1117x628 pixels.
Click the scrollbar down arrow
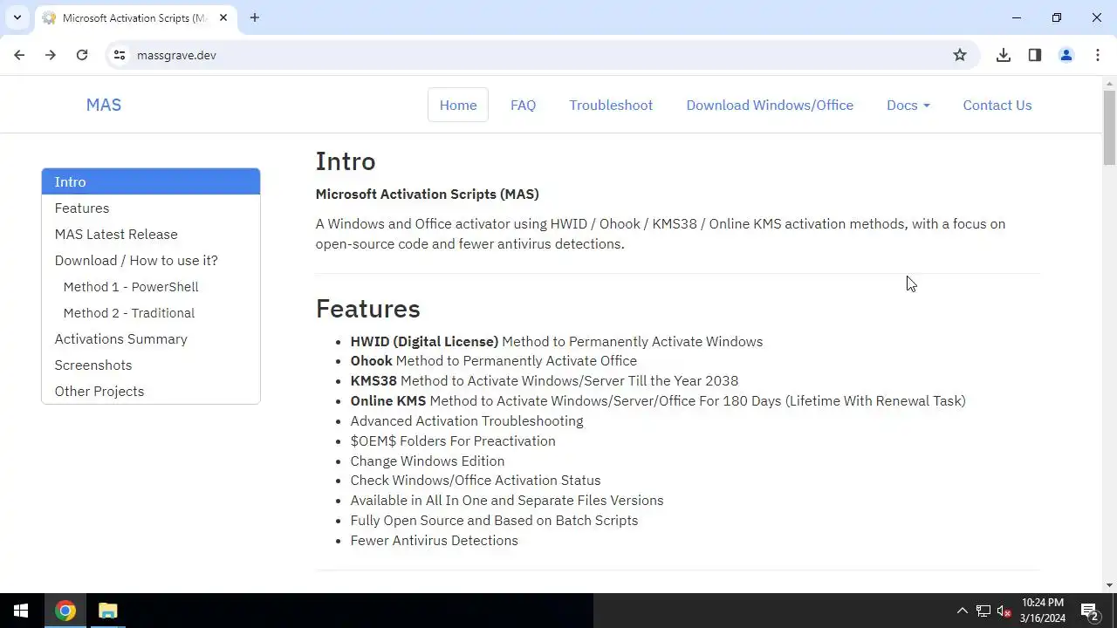1109,585
